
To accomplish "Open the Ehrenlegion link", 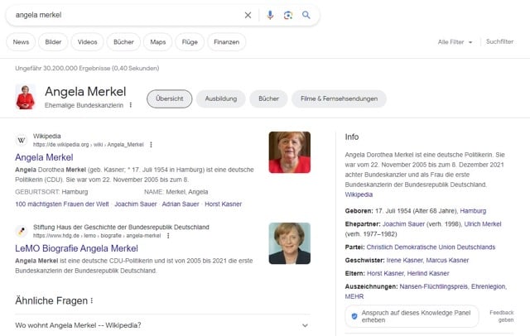I will click(488, 286).
